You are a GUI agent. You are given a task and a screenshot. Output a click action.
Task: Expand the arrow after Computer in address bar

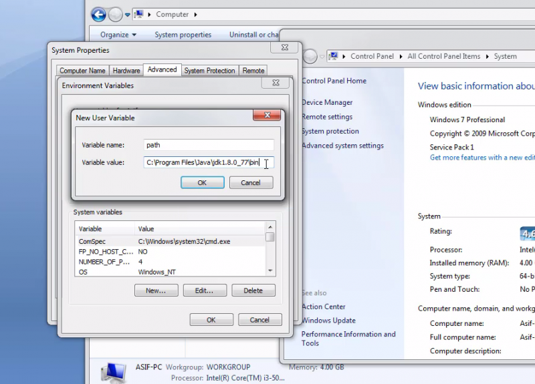pos(195,15)
